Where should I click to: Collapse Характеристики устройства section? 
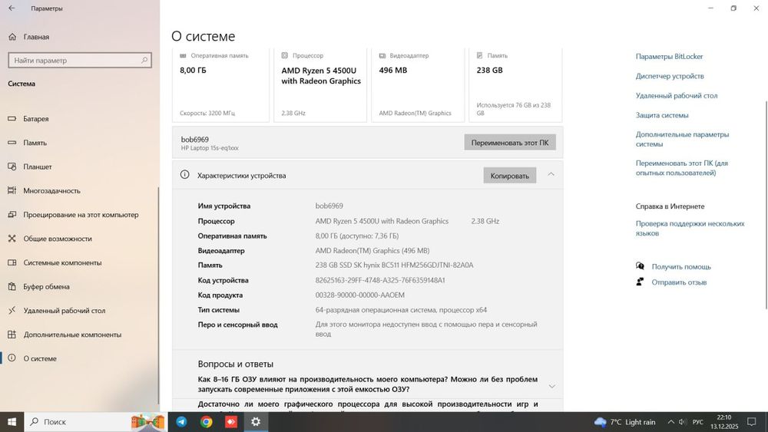click(551, 175)
